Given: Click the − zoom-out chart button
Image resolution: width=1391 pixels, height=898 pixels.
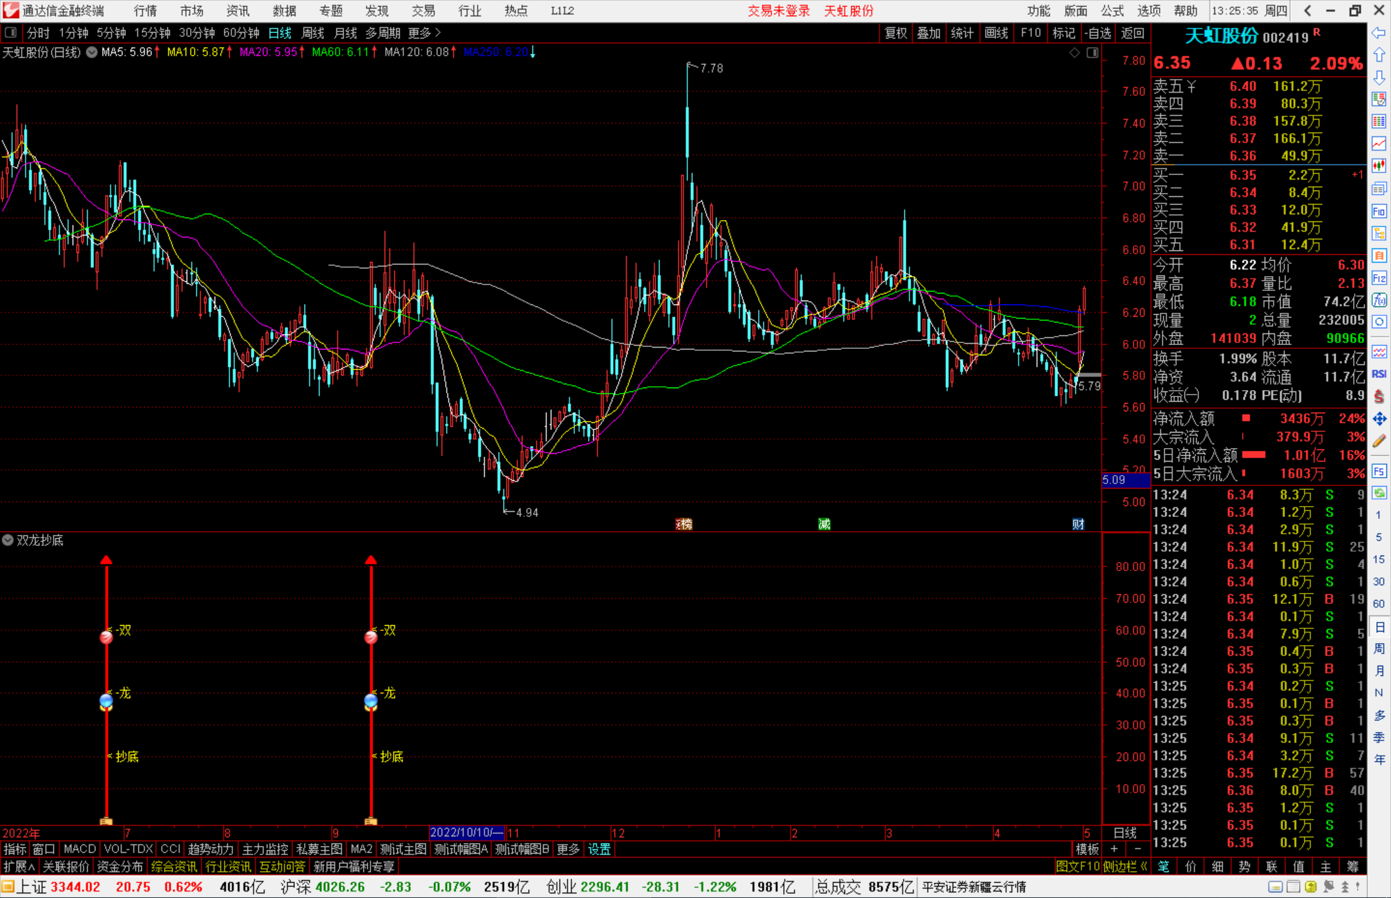Looking at the screenshot, I should [1138, 849].
